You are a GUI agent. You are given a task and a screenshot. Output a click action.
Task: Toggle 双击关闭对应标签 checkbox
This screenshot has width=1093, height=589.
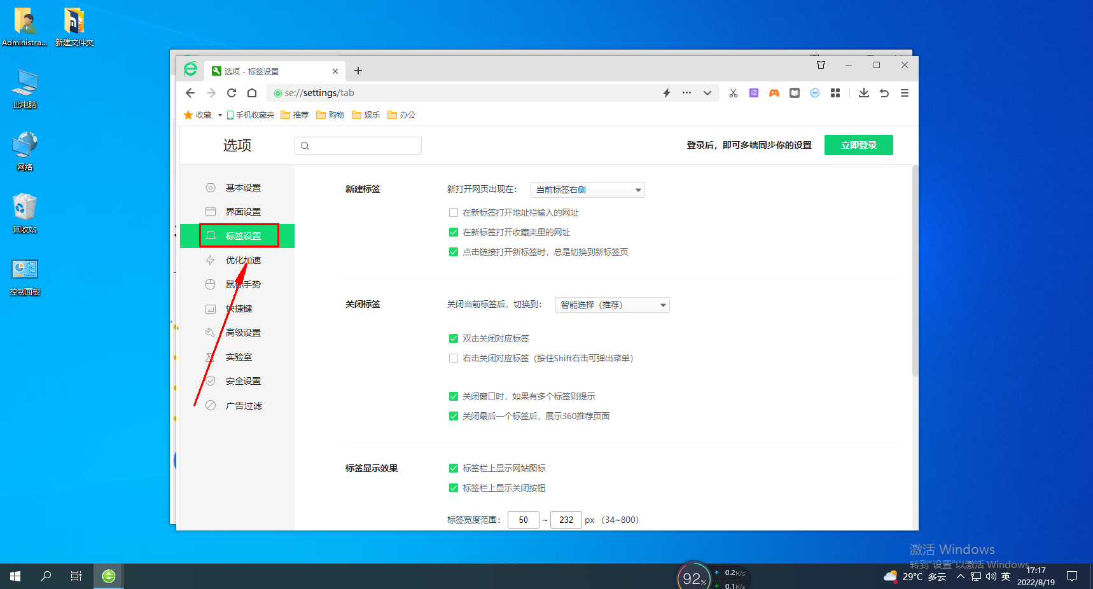(x=454, y=338)
